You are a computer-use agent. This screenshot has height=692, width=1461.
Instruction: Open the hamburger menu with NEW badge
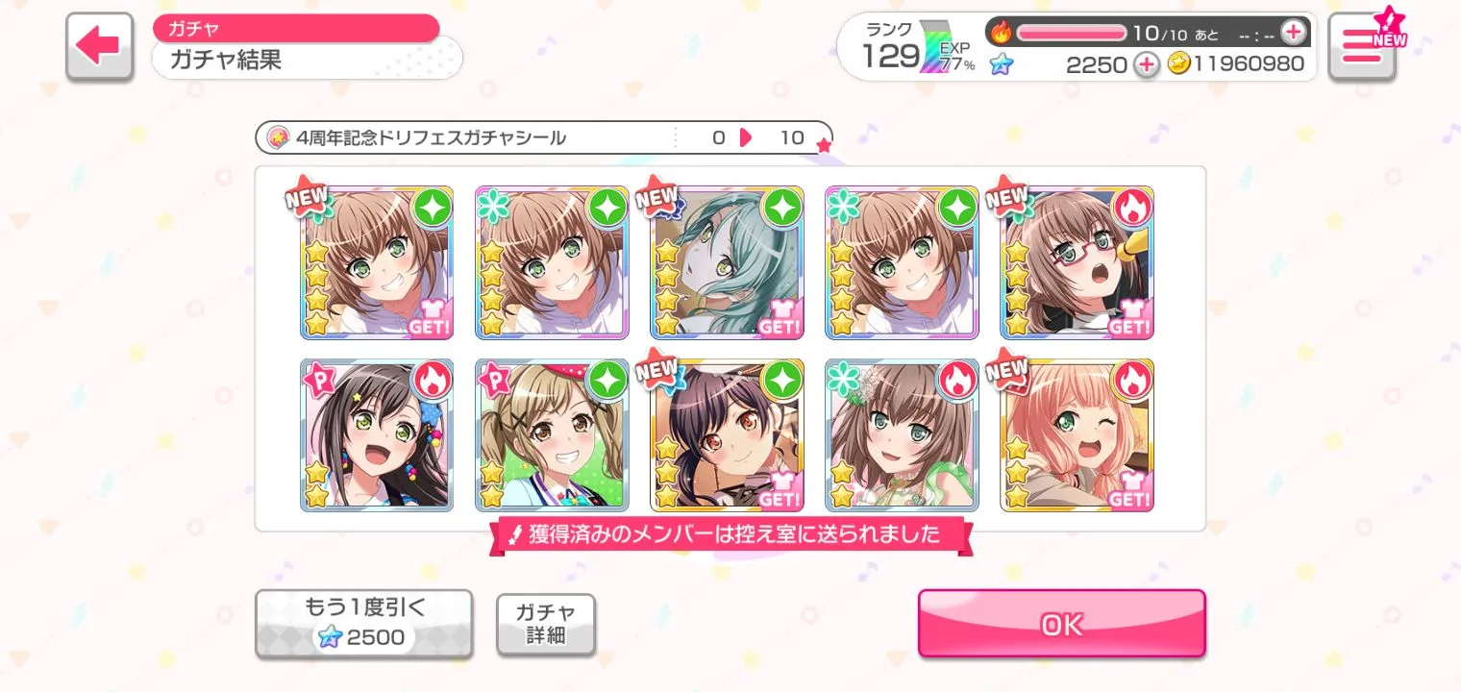tap(1361, 46)
